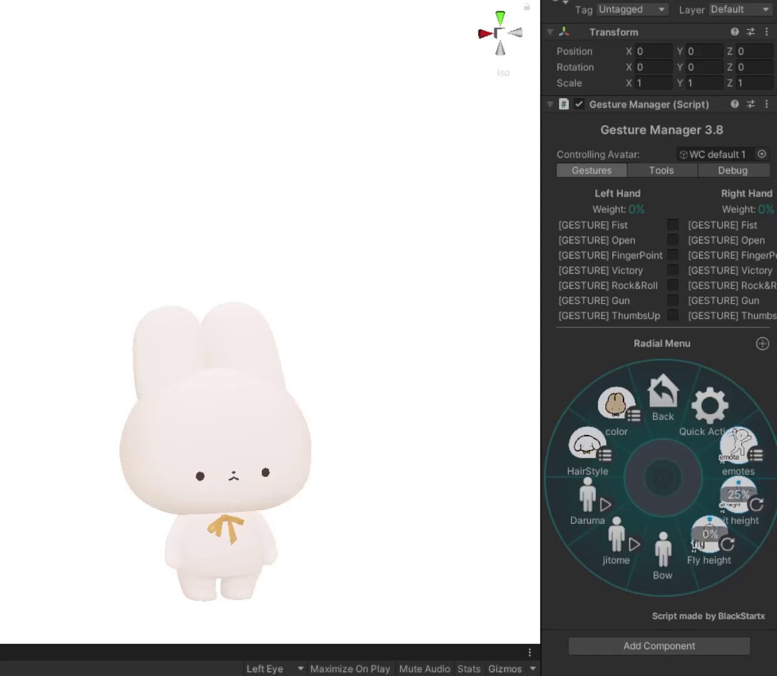
Task: Click the Add Component button
Action: tap(659, 646)
